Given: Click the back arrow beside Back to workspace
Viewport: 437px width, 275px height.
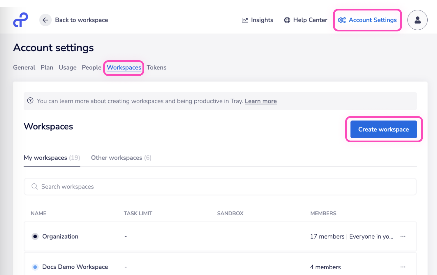Looking at the screenshot, I should click(45, 20).
